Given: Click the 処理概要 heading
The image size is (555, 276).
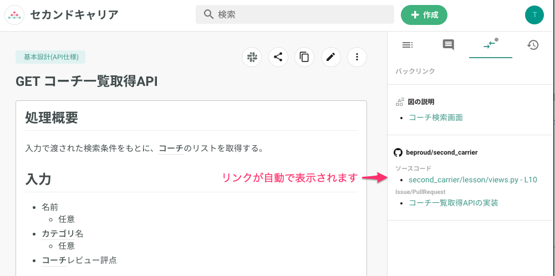Looking at the screenshot, I should coord(52,117).
